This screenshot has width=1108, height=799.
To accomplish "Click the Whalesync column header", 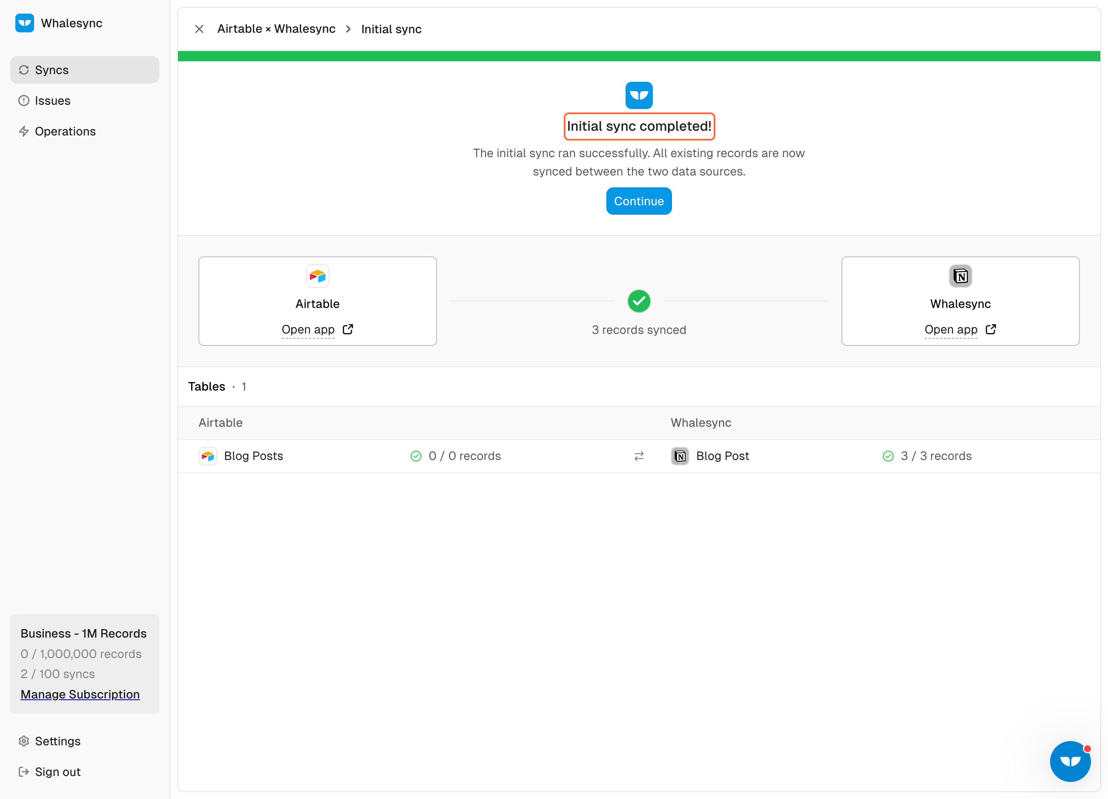I will click(x=701, y=423).
